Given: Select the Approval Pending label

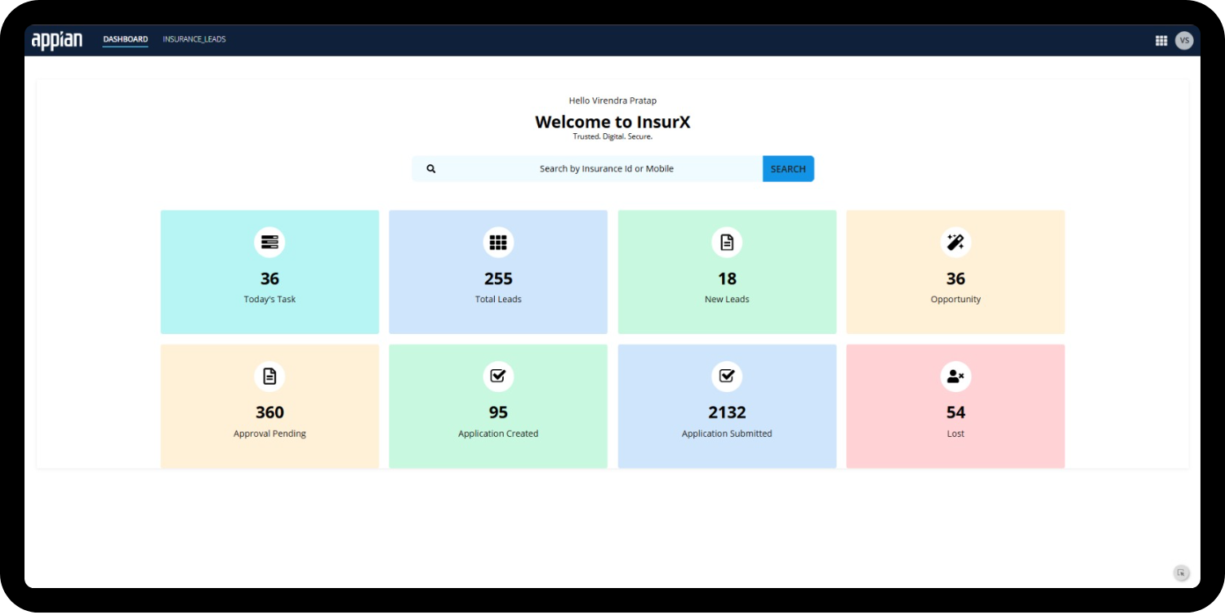Looking at the screenshot, I should click(x=269, y=434).
